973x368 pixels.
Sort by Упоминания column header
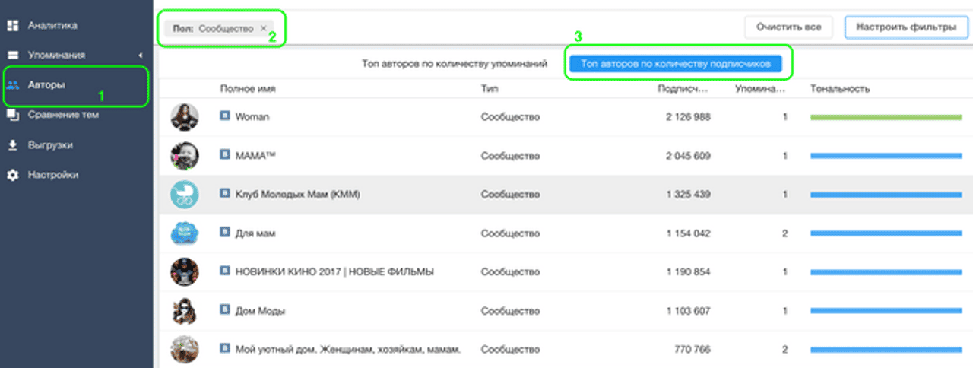coord(761,89)
